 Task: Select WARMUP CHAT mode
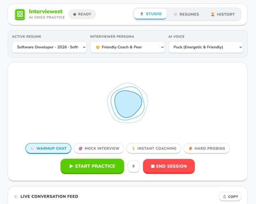click(x=48, y=148)
